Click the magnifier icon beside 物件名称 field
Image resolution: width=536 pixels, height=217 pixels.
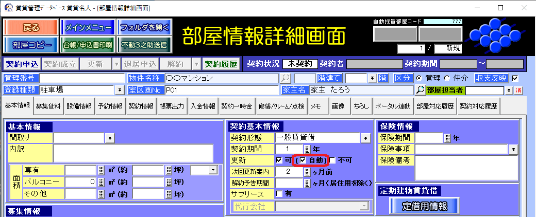pos(285,78)
